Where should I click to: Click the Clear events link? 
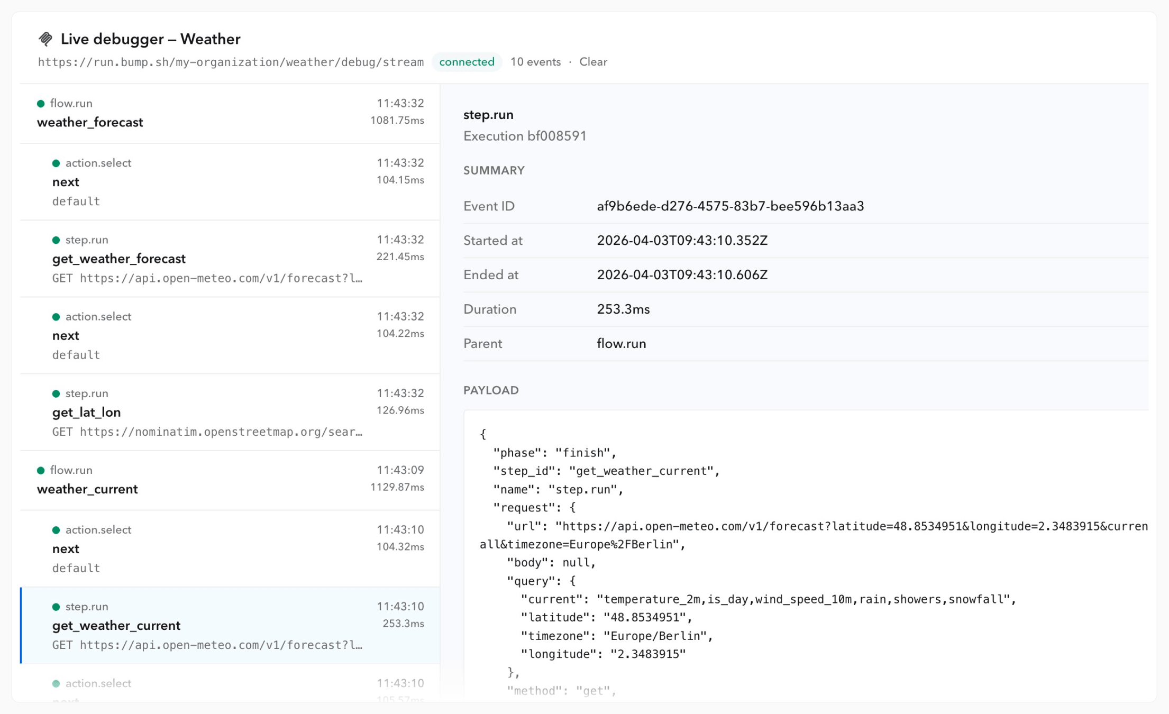coord(593,62)
